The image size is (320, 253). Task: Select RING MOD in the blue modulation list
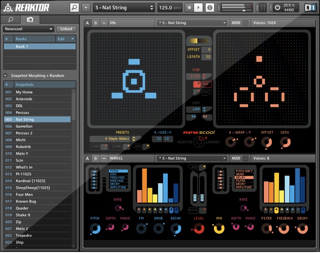pyautogui.click(x=118, y=181)
